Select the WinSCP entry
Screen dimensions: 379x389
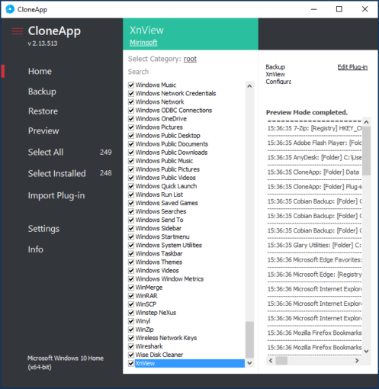click(x=146, y=304)
